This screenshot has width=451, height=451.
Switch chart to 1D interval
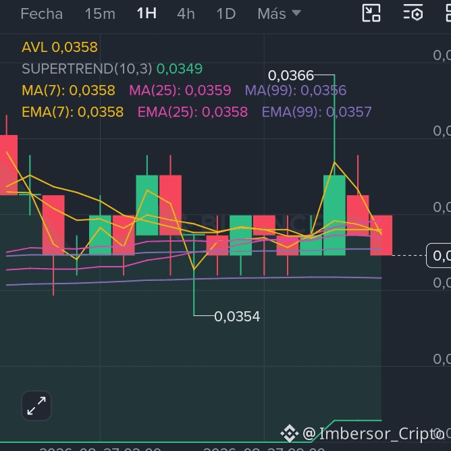226,14
